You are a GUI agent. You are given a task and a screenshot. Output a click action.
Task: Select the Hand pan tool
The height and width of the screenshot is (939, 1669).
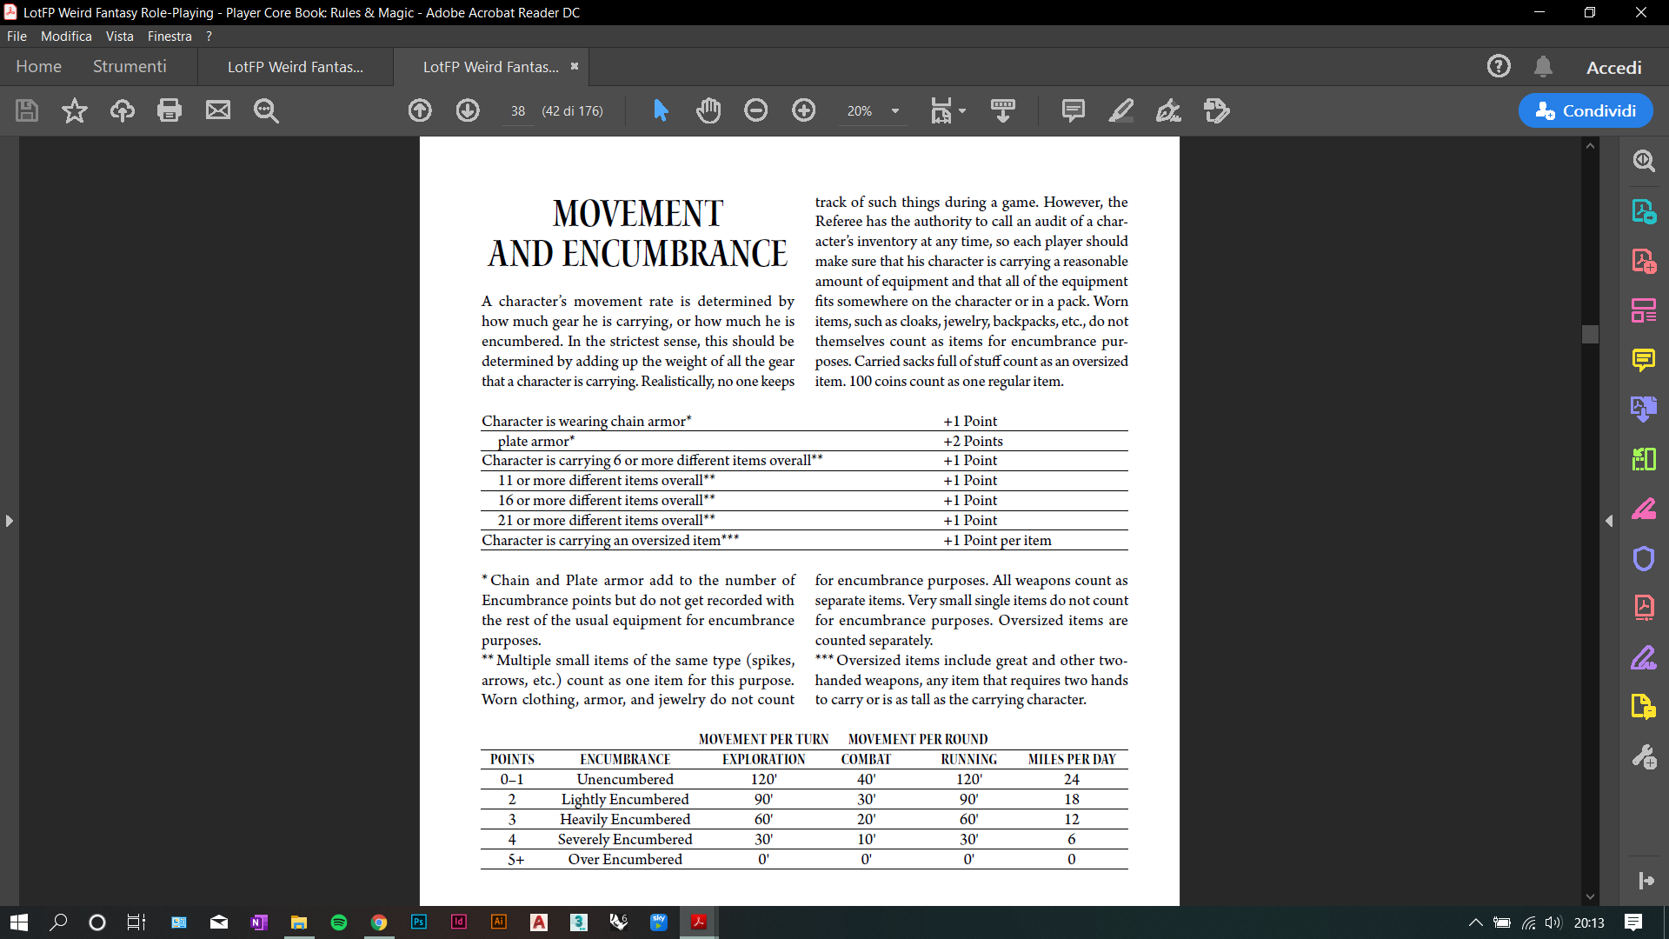click(708, 110)
